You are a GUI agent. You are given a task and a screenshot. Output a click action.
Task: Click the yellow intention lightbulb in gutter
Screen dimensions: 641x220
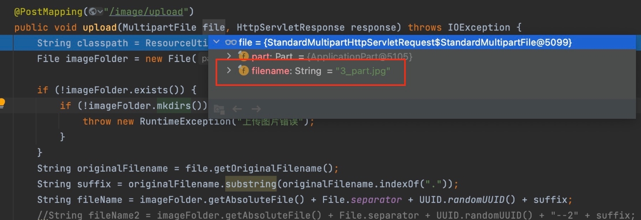[x=2, y=103]
